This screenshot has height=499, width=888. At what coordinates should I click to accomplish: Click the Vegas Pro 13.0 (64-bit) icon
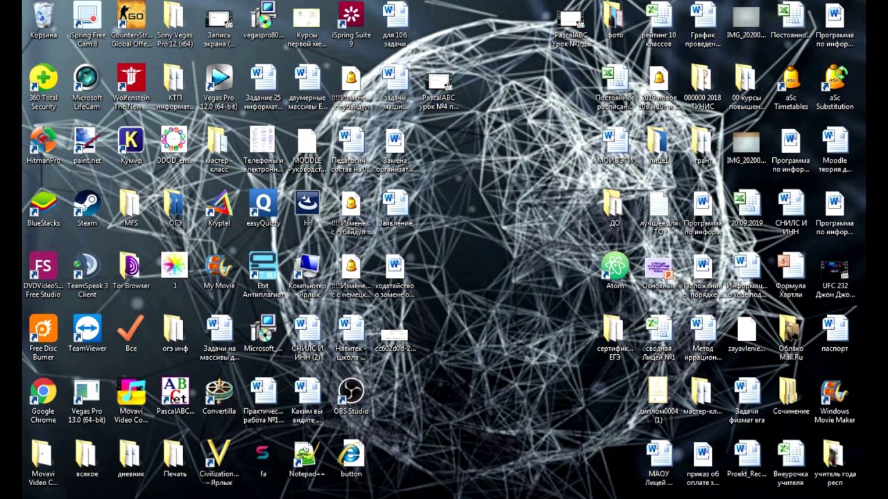point(87,401)
